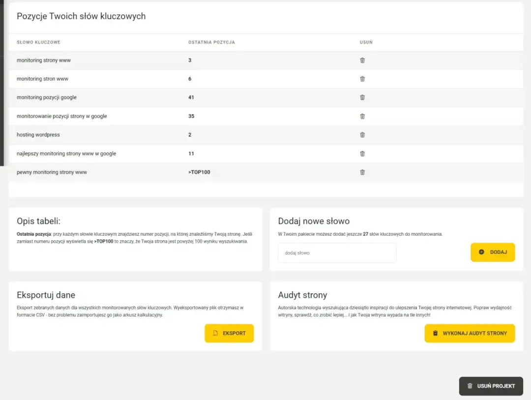531x400 pixels.
Task: Run a site audit via WYKONAJ AUDYT STRONY
Action: coord(470,333)
